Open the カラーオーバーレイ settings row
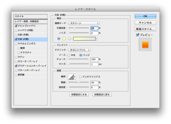Screen dimensions: 171x124 pos(30,61)
